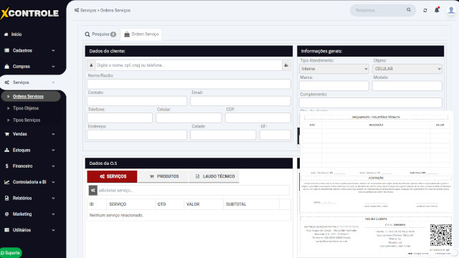Expand the Marketing sidebar menu
The width and height of the screenshot is (459, 258).
pos(29,214)
